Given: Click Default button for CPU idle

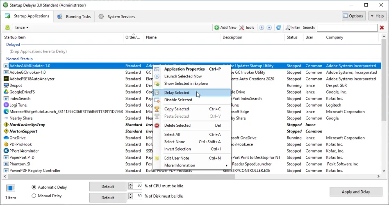Looking at the screenshot, I should (108, 187).
